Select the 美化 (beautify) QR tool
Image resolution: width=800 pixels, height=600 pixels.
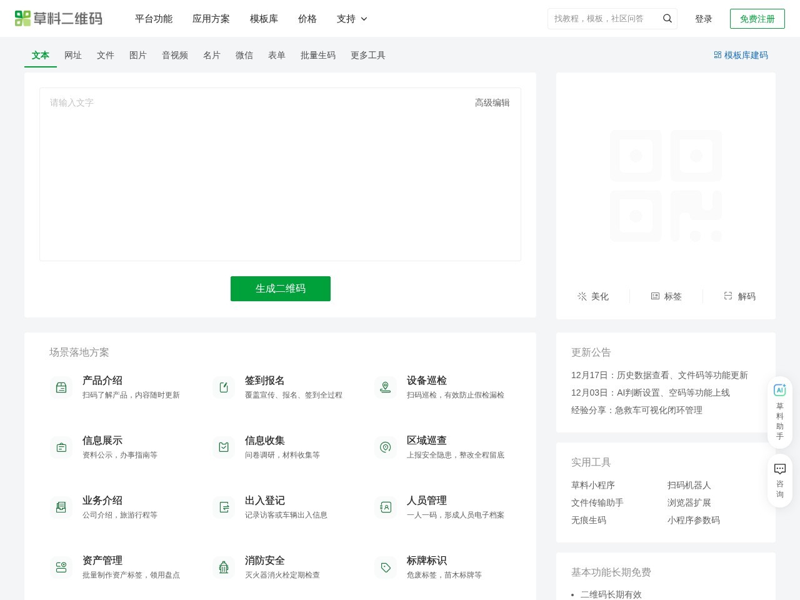pyautogui.click(x=593, y=296)
